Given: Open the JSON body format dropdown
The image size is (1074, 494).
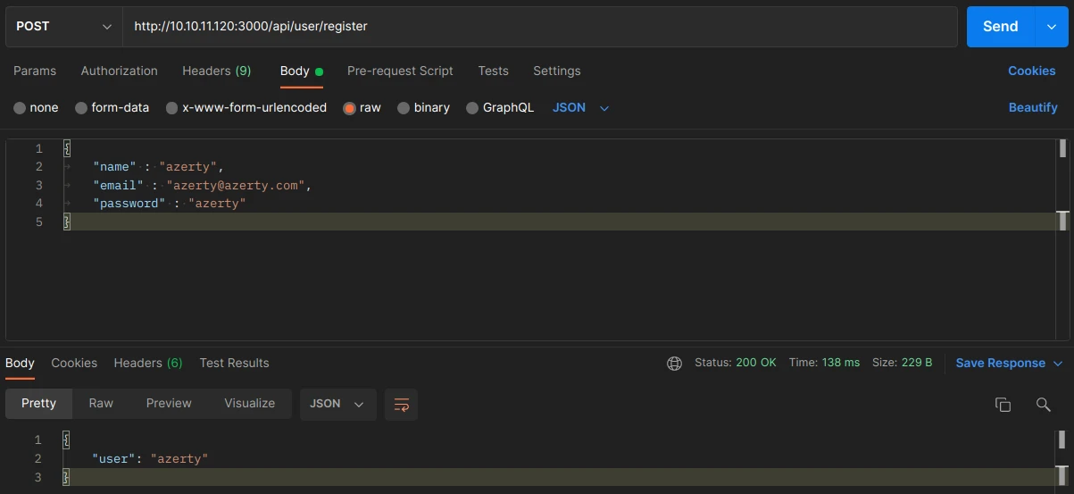Looking at the screenshot, I should click(580, 108).
